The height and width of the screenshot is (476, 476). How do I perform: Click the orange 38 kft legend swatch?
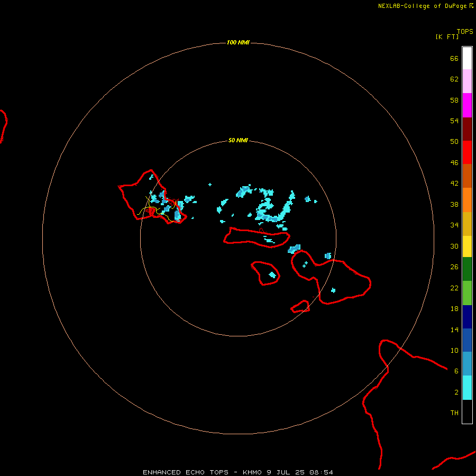pyautogui.click(x=467, y=200)
